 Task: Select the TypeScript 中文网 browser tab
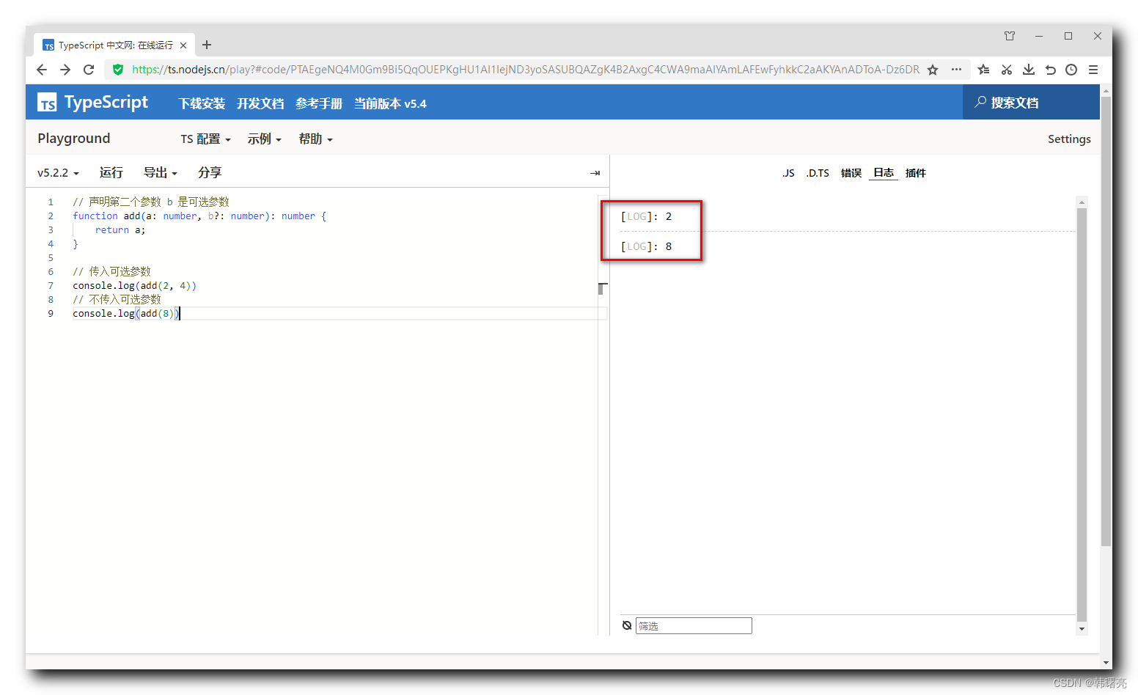115,45
